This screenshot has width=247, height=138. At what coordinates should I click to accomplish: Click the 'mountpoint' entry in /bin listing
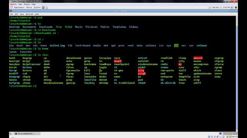tap(122, 64)
